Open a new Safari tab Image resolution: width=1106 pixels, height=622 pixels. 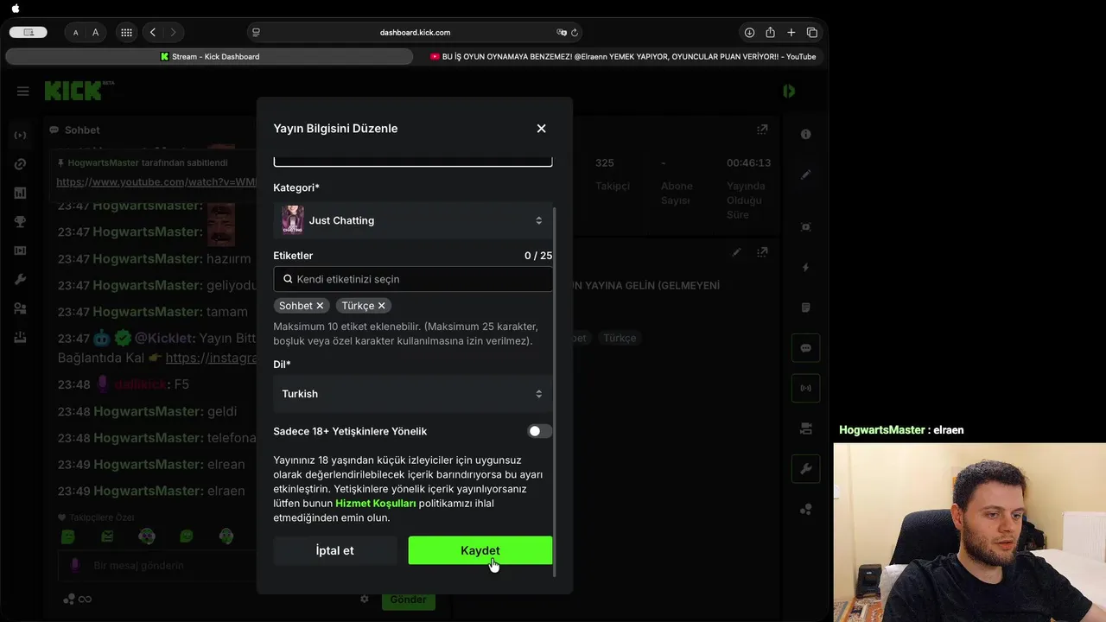791,32
